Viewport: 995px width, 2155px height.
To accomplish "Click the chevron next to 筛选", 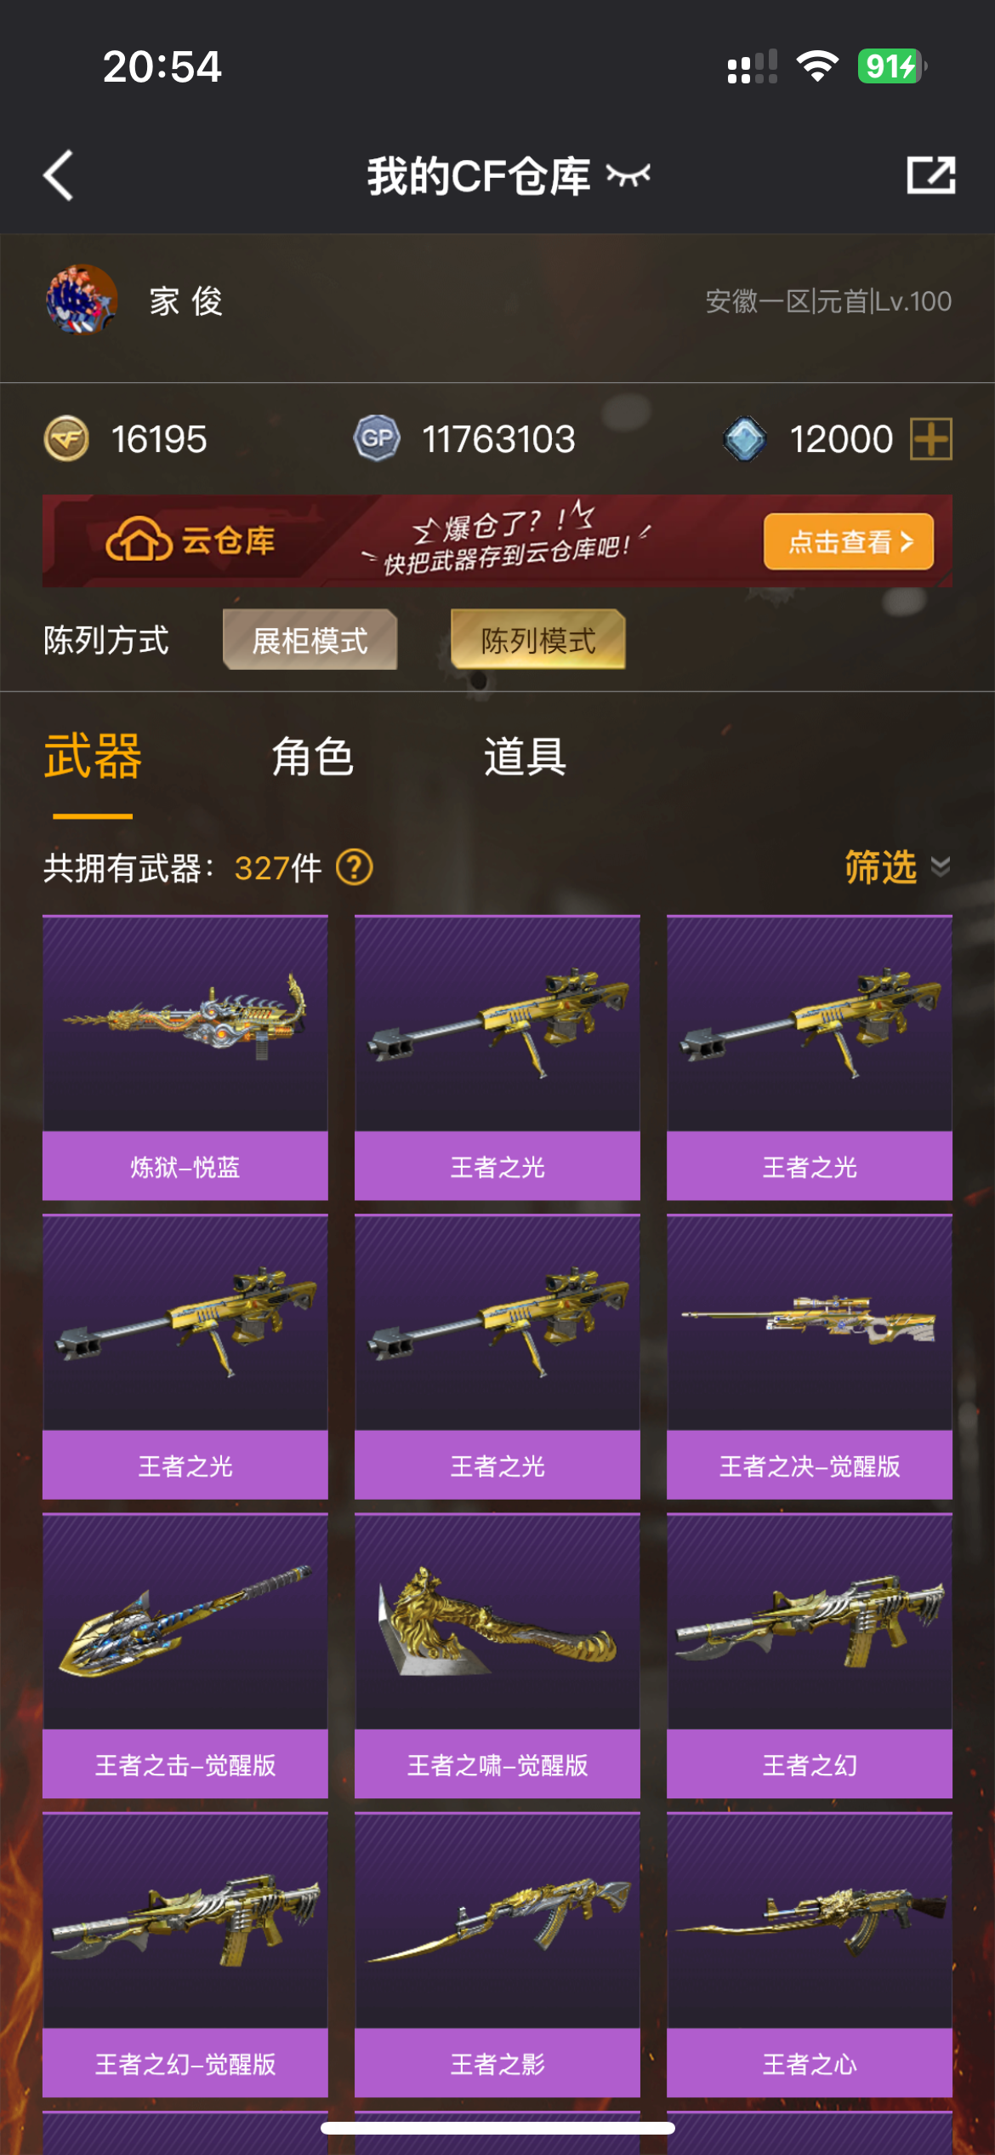I will pos(941,867).
